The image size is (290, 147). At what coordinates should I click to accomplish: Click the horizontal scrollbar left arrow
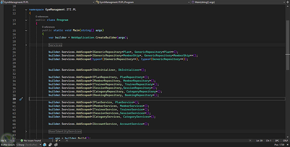tap(67, 141)
